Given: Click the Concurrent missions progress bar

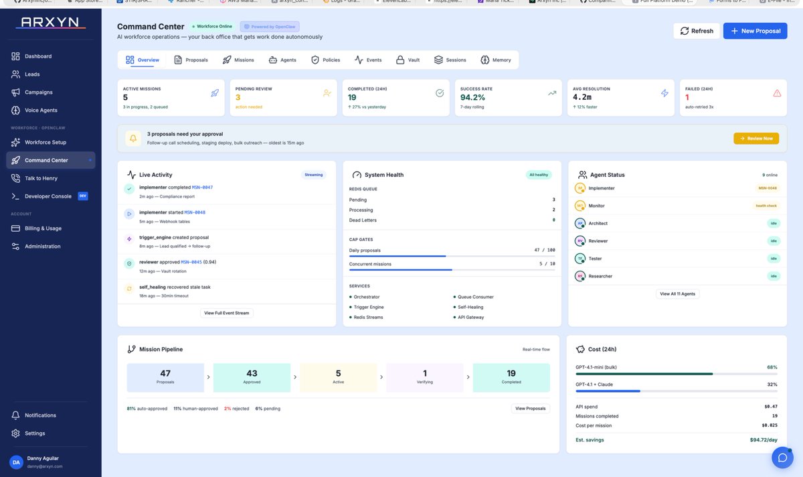Looking at the screenshot, I should click(x=452, y=270).
